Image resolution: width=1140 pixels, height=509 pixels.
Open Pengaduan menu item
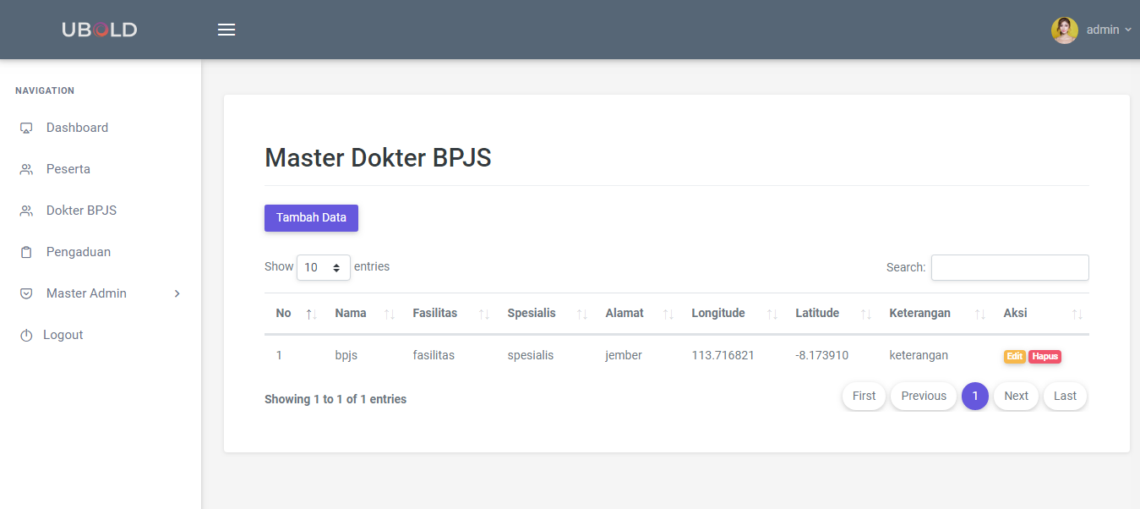click(79, 252)
